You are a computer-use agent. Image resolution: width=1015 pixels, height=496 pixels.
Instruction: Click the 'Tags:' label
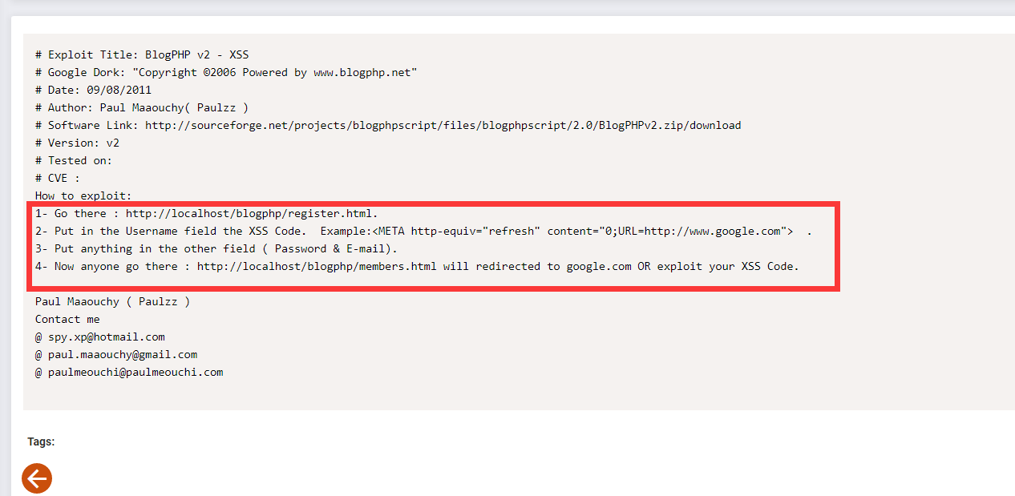tap(41, 442)
